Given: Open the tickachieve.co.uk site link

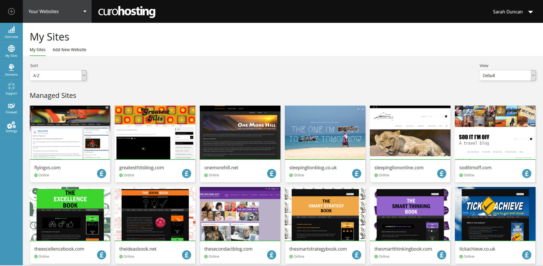Looking at the screenshot, I should pos(477,249).
